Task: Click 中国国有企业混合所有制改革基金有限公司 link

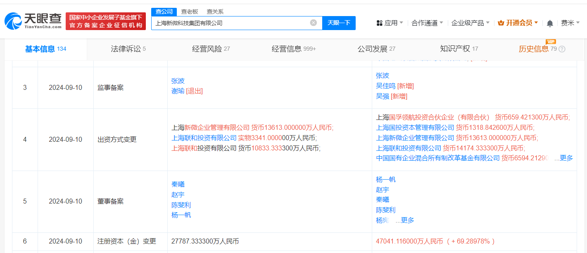Action: click(438, 158)
